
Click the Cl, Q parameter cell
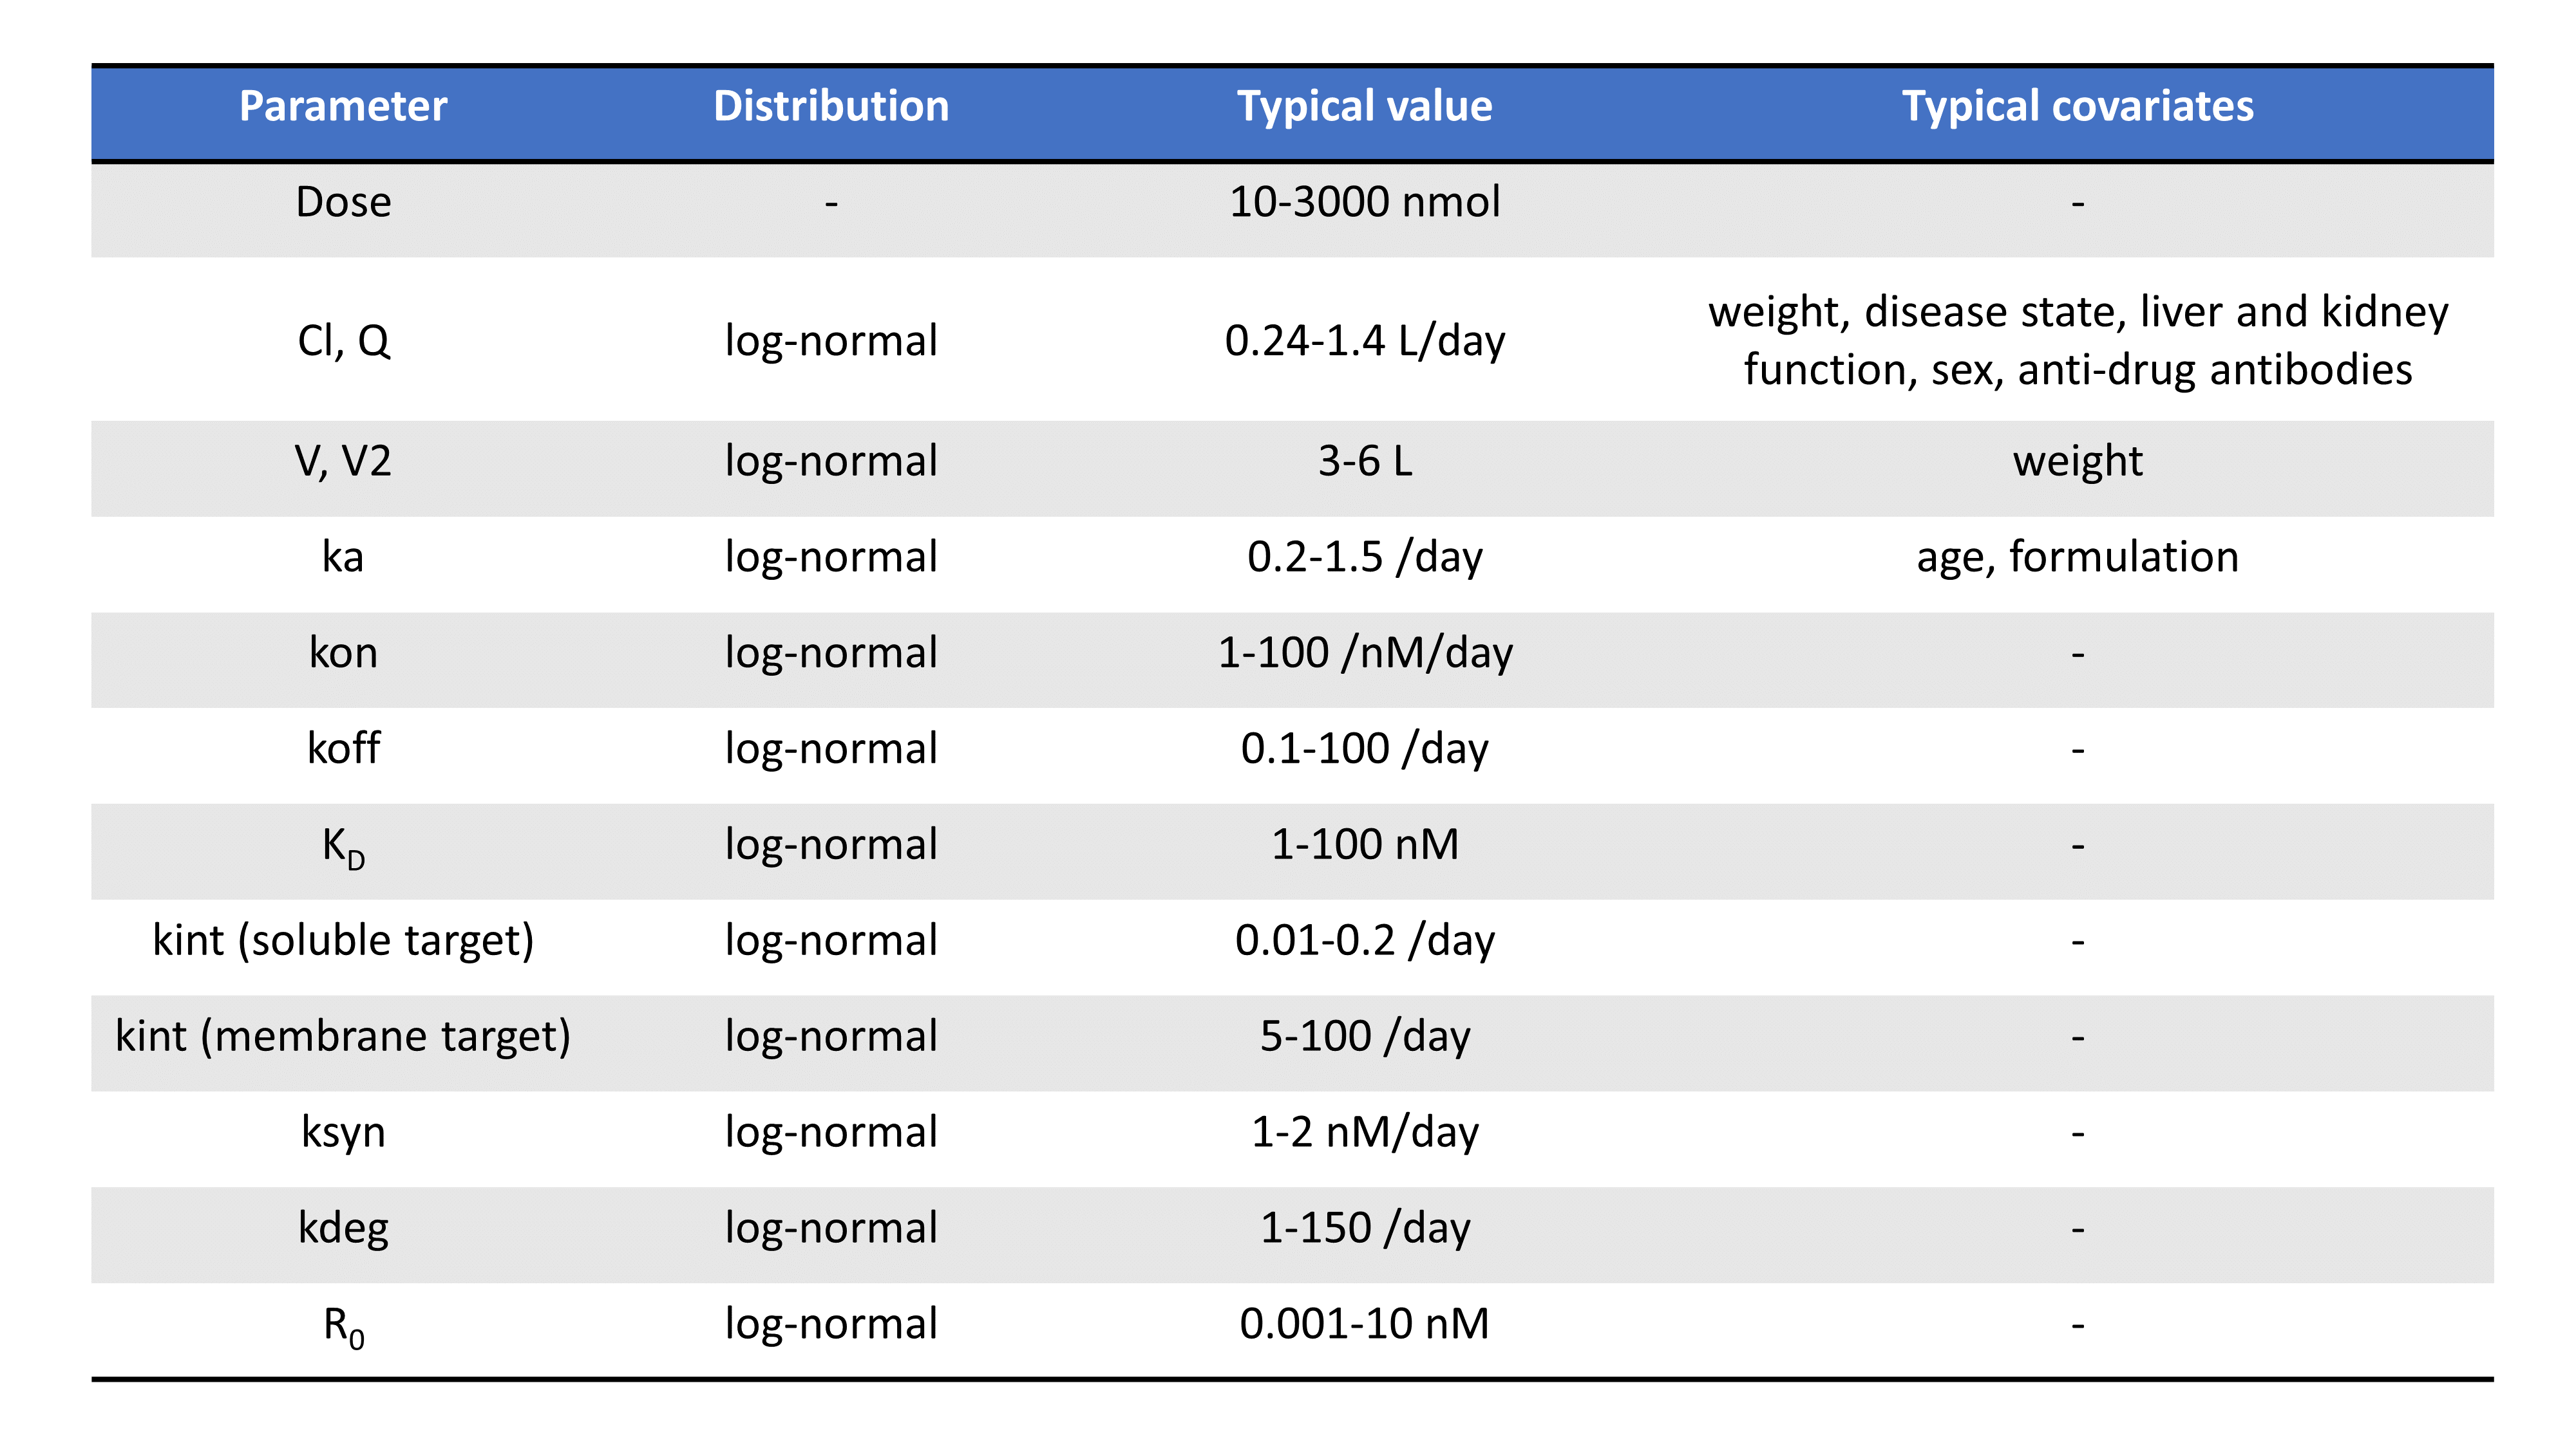(343, 341)
